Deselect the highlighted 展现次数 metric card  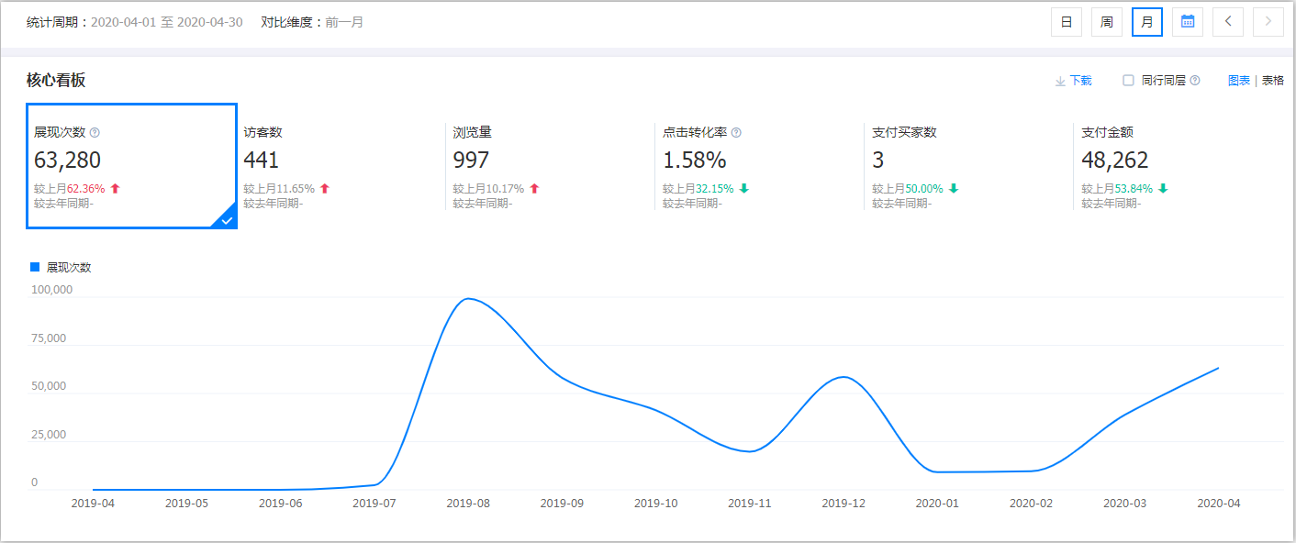pos(131,165)
